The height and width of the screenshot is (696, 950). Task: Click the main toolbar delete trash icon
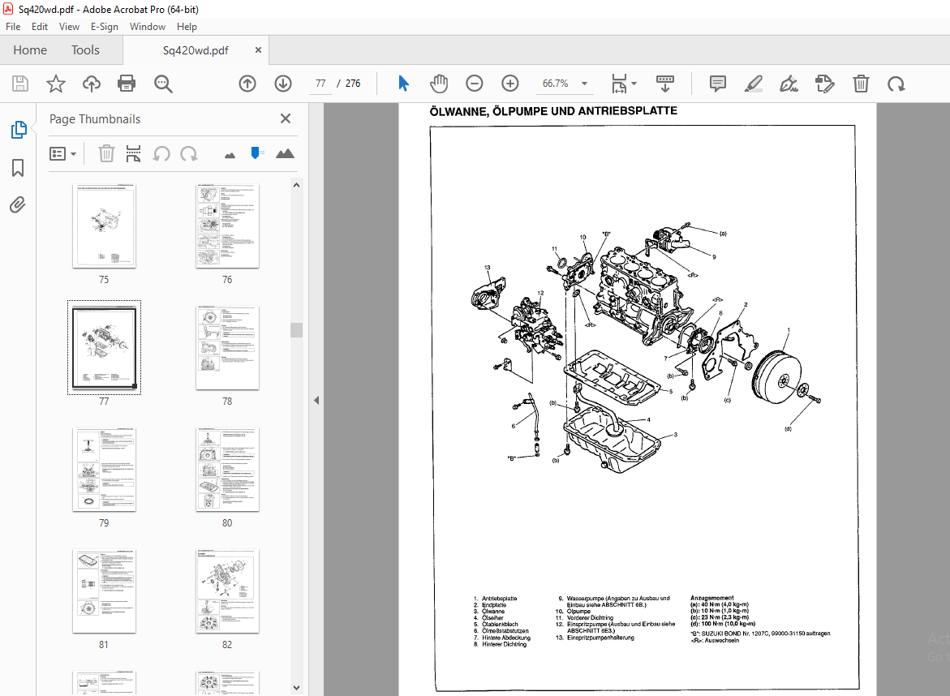point(861,84)
